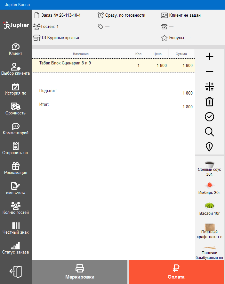Set order urgency via Срочность

16,109
